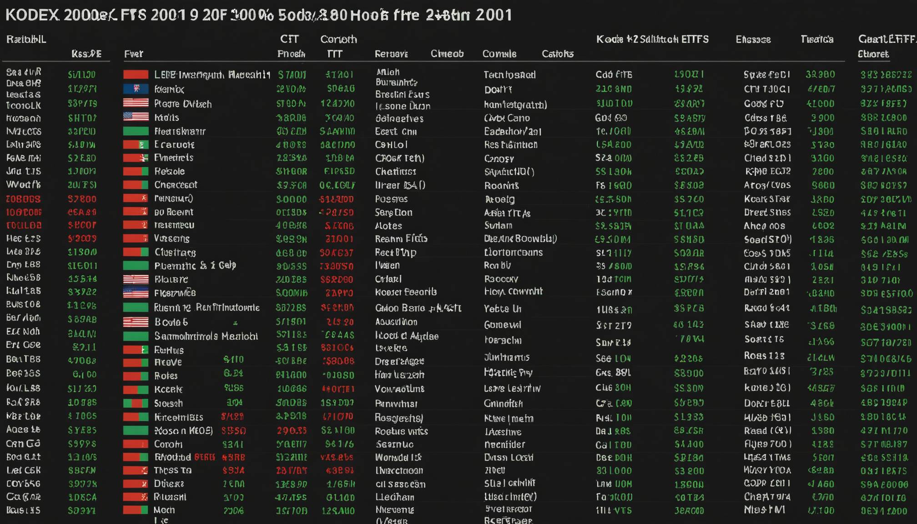Click the "Gomewl" cell
Image resolution: width=917 pixels, height=524 pixels.
(503, 325)
